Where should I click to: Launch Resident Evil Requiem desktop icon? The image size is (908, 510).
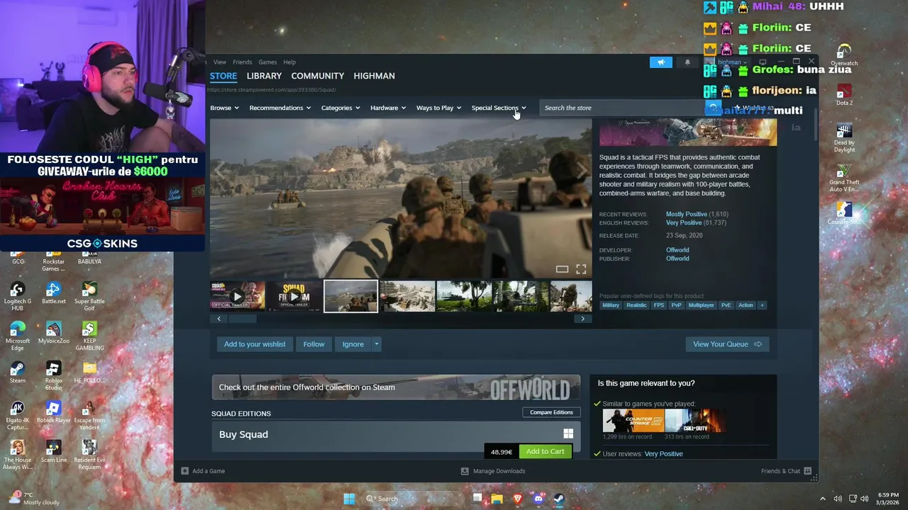[89, 455]
